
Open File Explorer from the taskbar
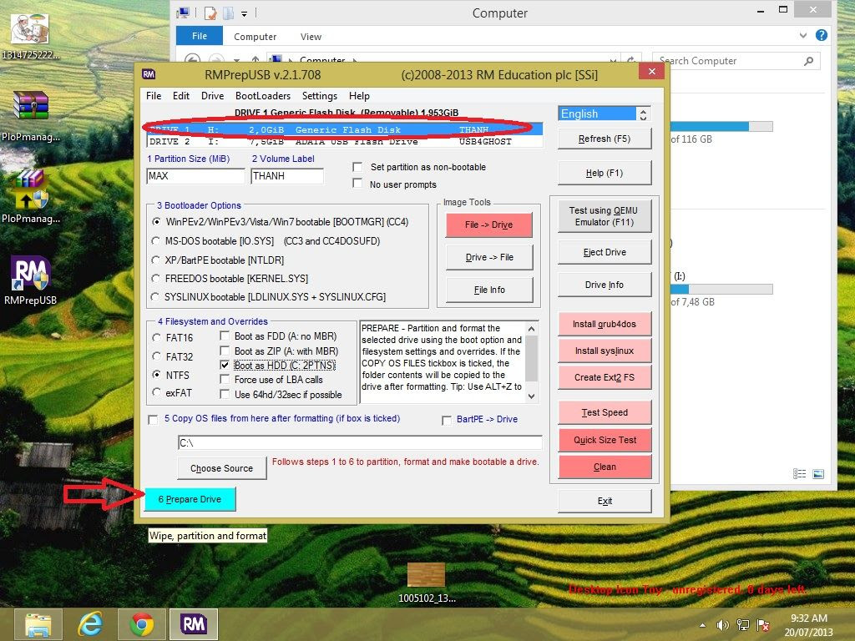point(38,624)
